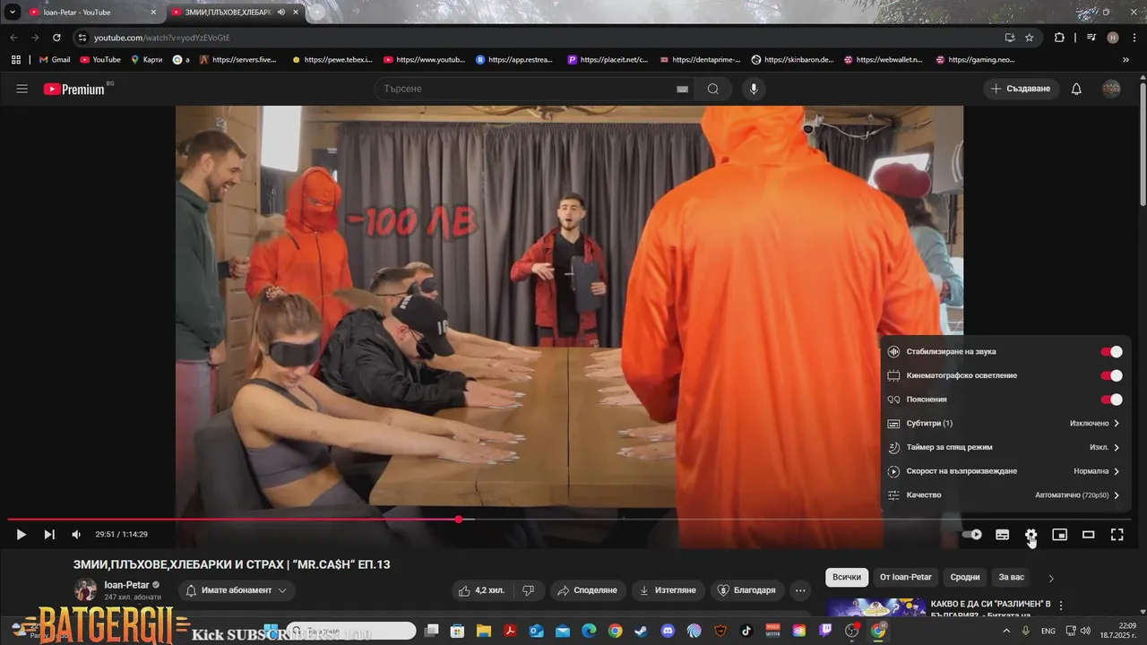The image size is (1147, 645).
Task: Toggle Кинематографско осветление switch
Action: click(x=1111, y=375)
